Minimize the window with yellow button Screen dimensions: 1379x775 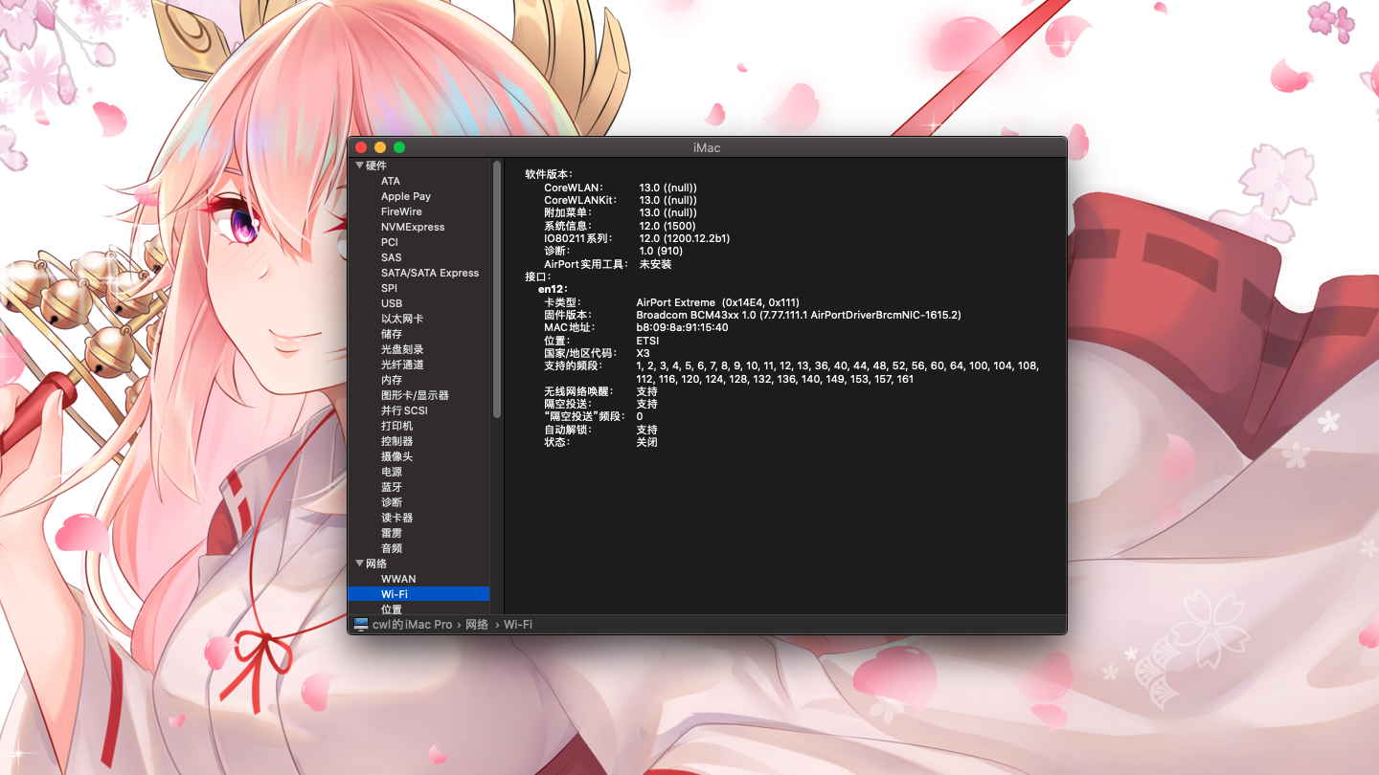[x=380, y=147]
